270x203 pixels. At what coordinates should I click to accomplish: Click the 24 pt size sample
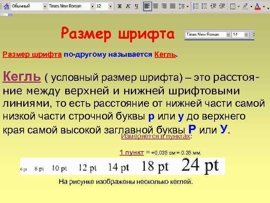click(x=200, y=165)
